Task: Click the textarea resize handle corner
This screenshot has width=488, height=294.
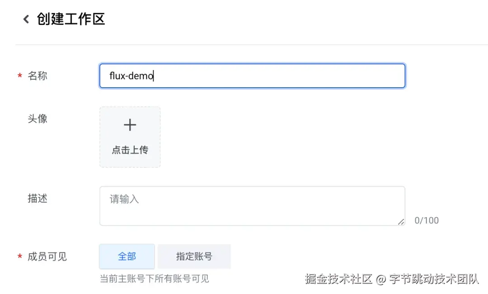Action: [x=401, y=222]
